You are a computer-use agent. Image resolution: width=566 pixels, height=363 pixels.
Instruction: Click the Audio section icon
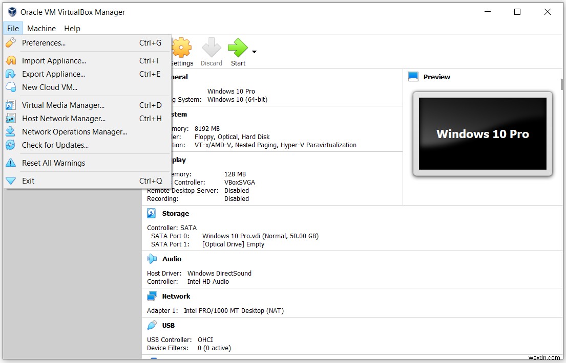tap(151, 259)
